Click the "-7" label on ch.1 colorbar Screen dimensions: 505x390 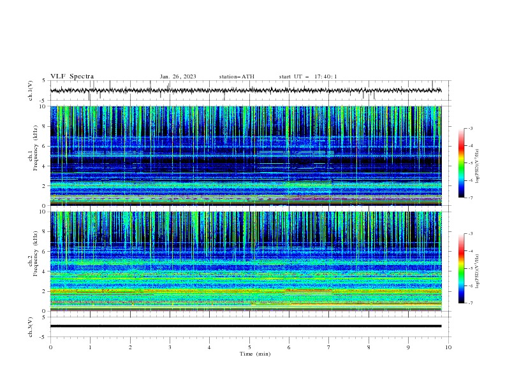click(x=471, y=198)
